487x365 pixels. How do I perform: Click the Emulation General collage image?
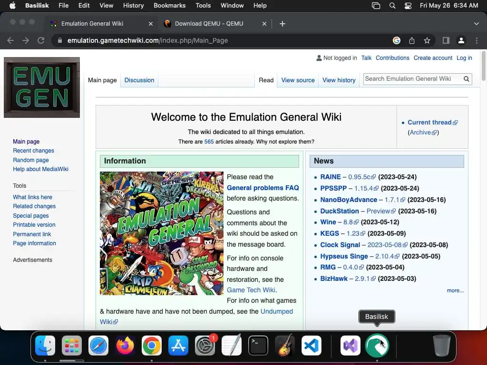[162, 233]
